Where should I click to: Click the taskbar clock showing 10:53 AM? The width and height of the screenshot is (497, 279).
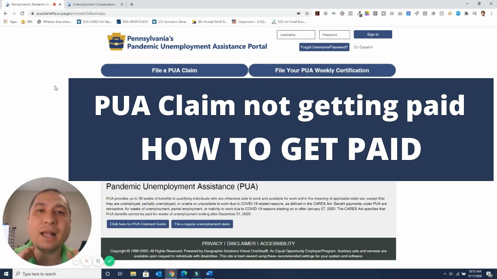coord(475,274)
